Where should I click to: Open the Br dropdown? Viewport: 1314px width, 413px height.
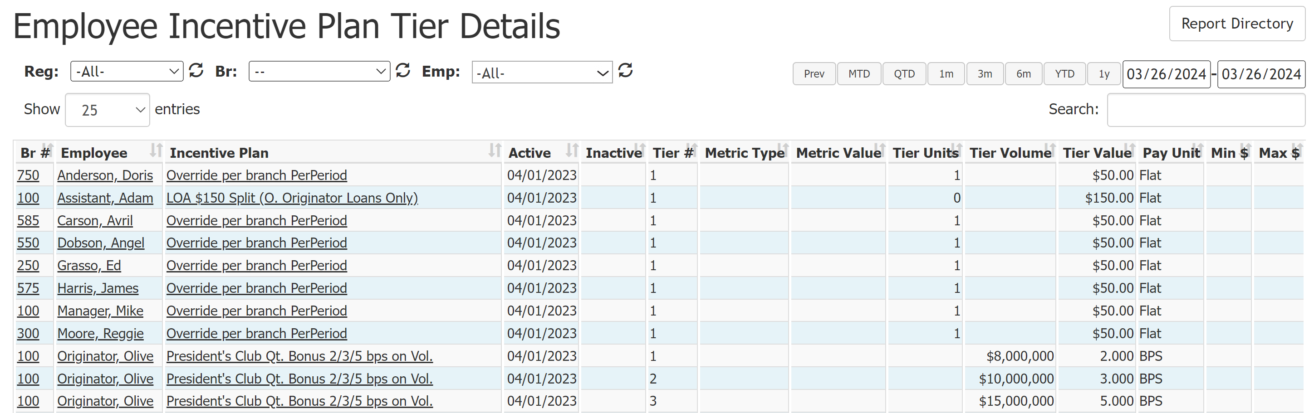point(319,71)
